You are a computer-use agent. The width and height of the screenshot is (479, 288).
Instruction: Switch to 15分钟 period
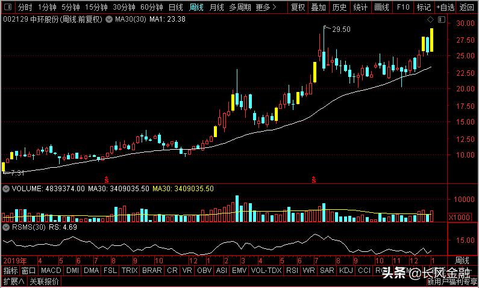tap(96, 7)
